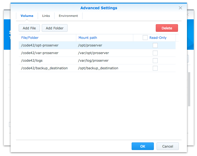
Task: Close the Advanced Settings dialog with X
Action: pyautogui.click(x=180, y=8)
